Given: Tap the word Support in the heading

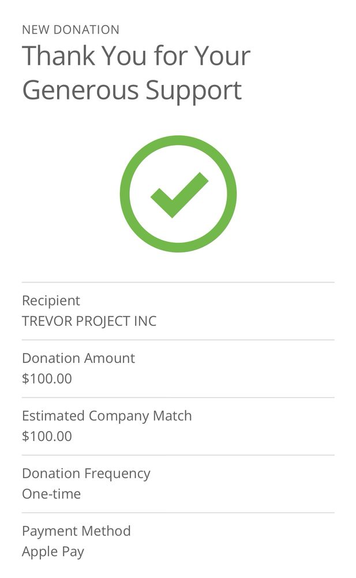Looking at the screenshot, I should tap(193, 91).
